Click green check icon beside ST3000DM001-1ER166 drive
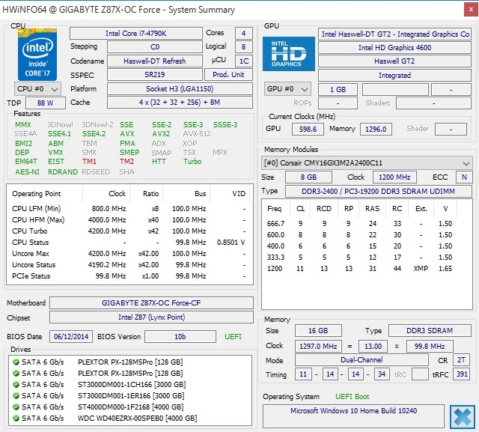479x432 pixels. click(x=15, y=395)
